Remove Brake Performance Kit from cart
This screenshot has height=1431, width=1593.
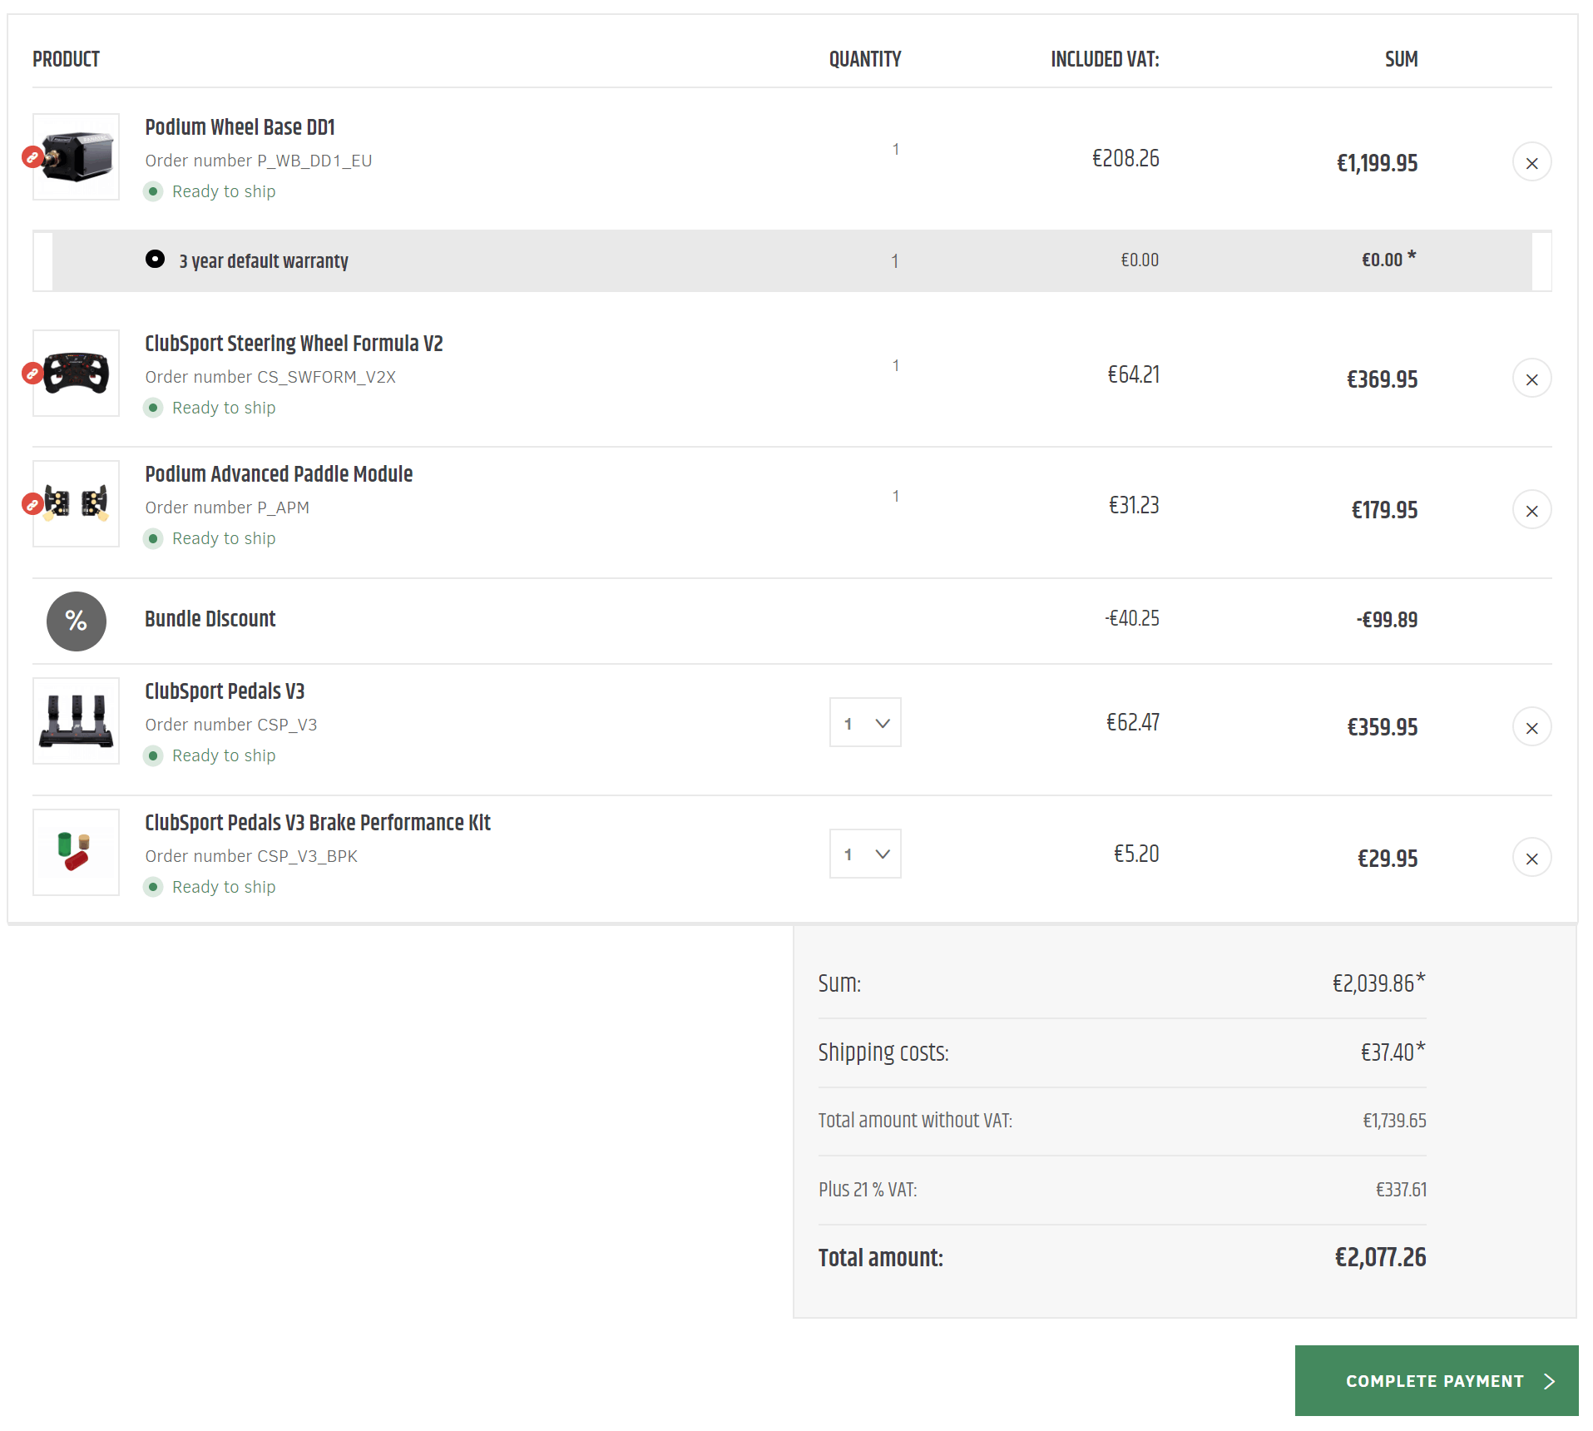pos(1531,859)
